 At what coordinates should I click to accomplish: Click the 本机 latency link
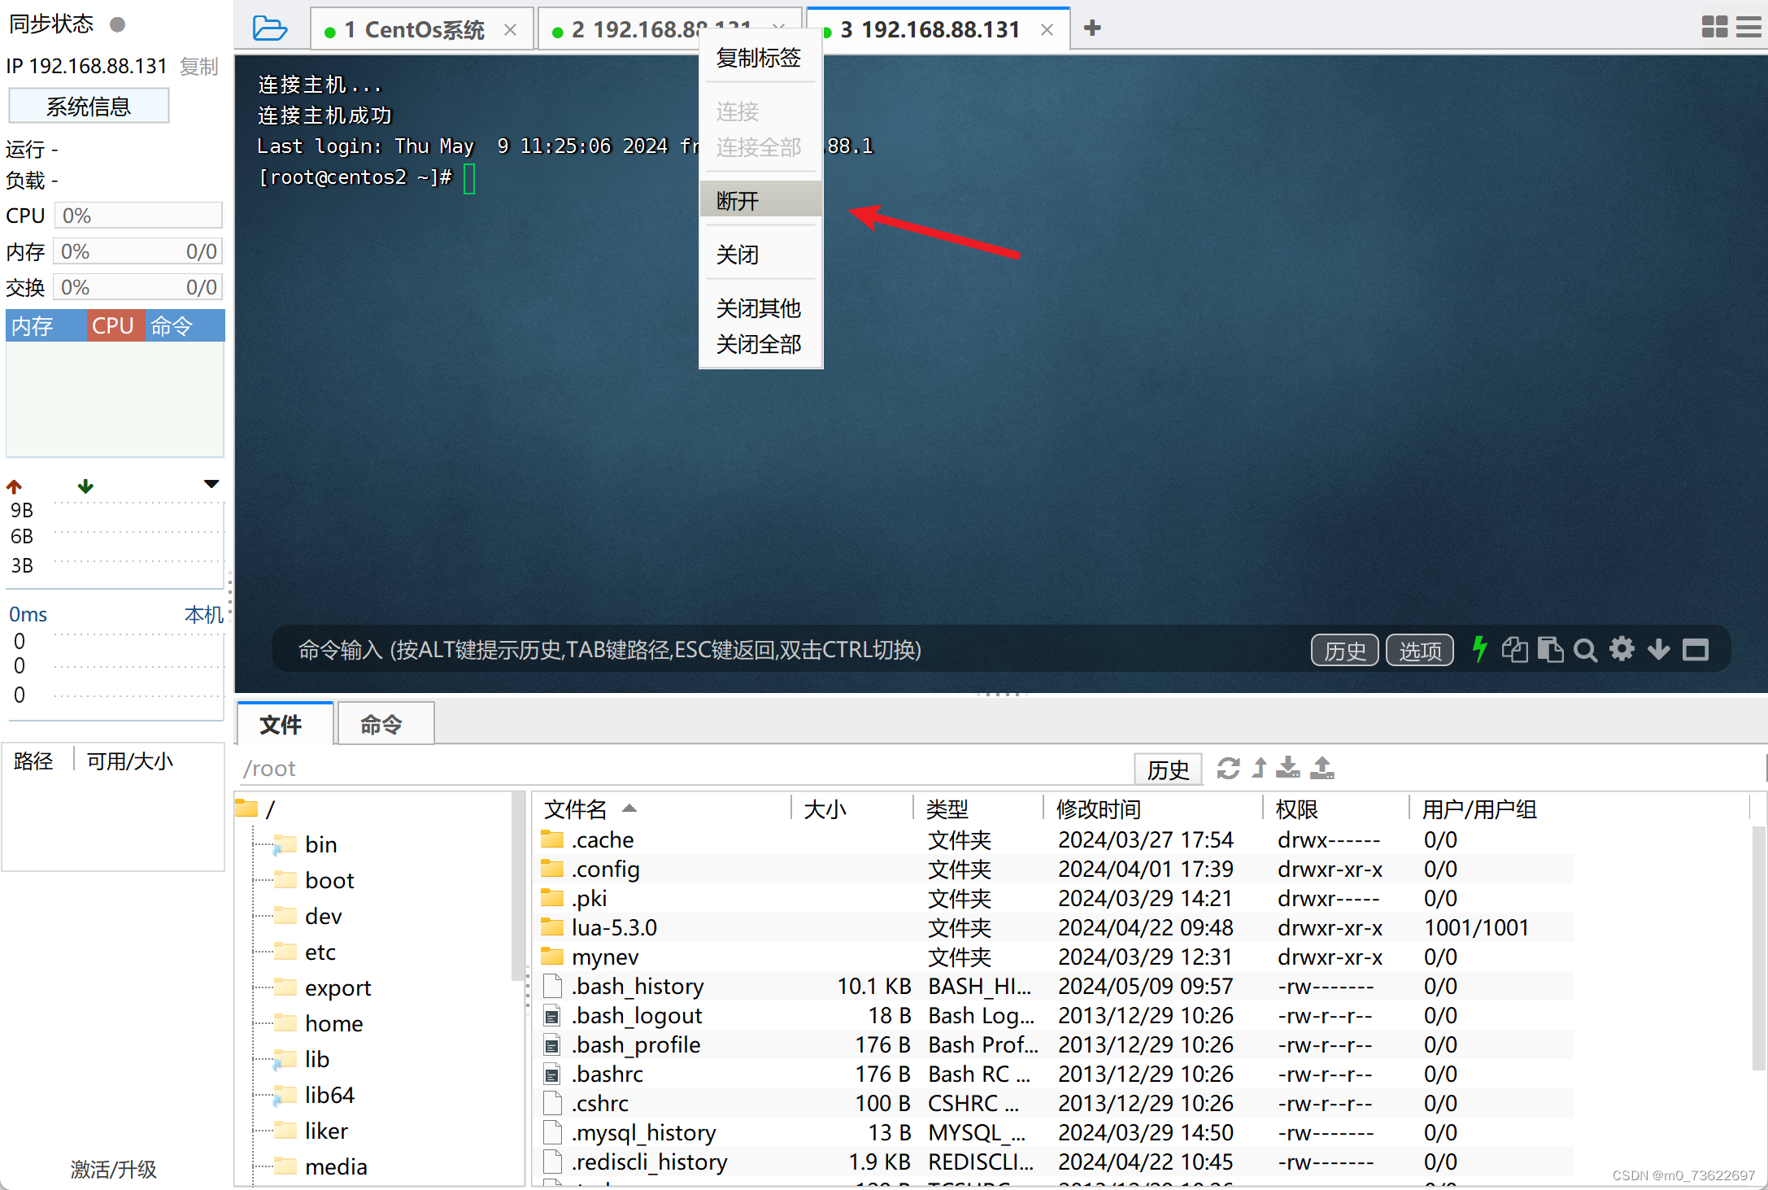pyautogui.click(x=204, y=614)
